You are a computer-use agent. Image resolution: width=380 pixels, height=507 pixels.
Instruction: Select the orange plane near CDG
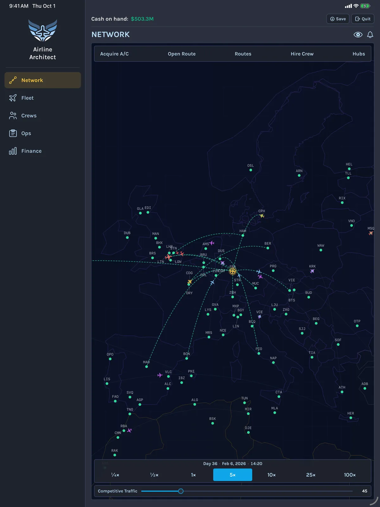tap(190, 282)
